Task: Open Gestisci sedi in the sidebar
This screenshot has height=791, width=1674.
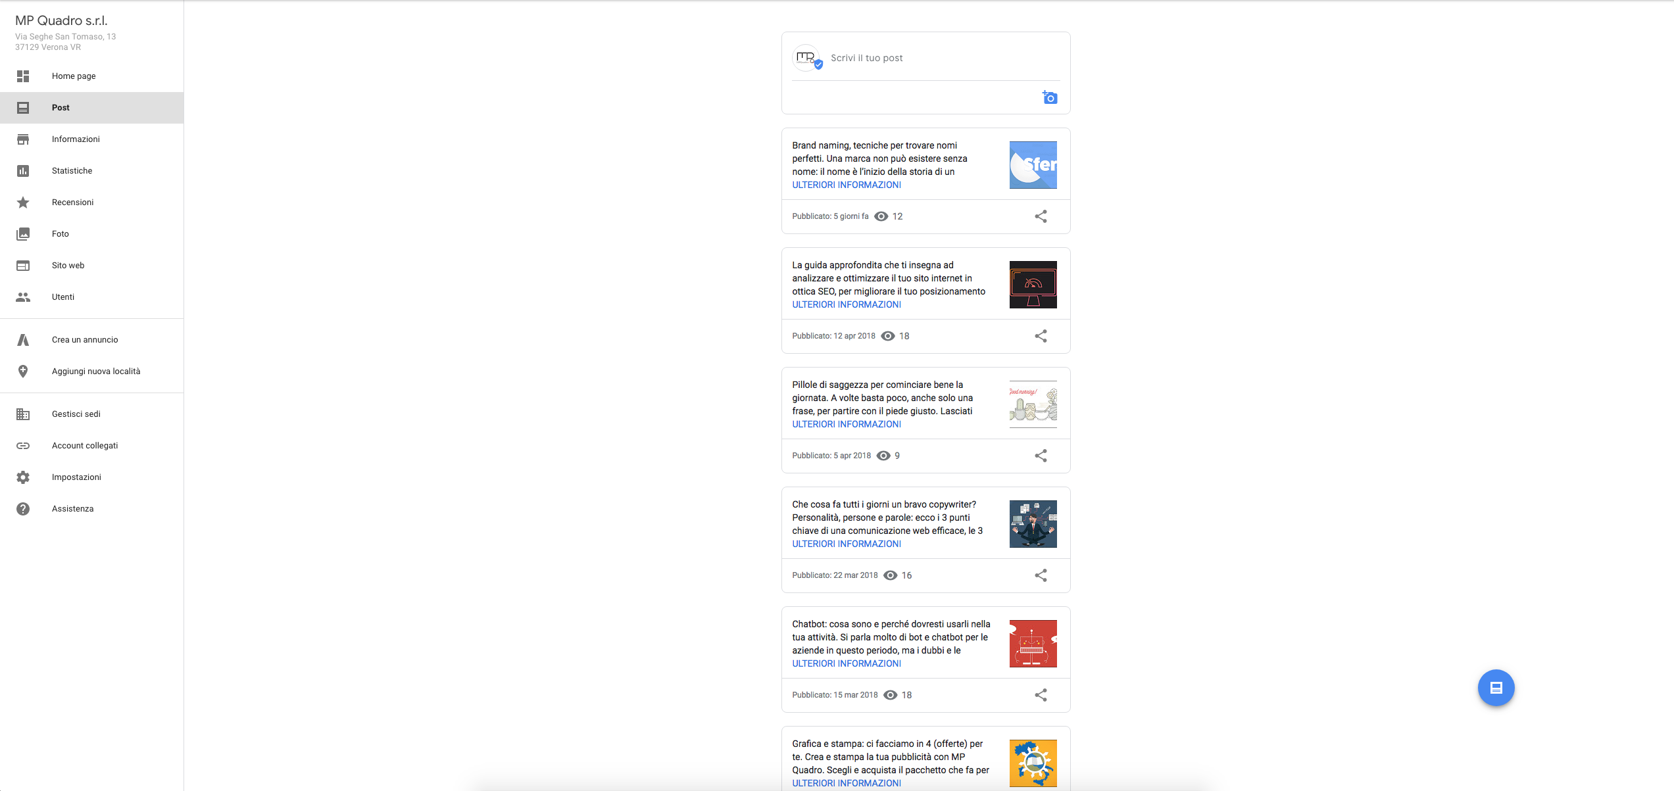Action: coord(92,414)
